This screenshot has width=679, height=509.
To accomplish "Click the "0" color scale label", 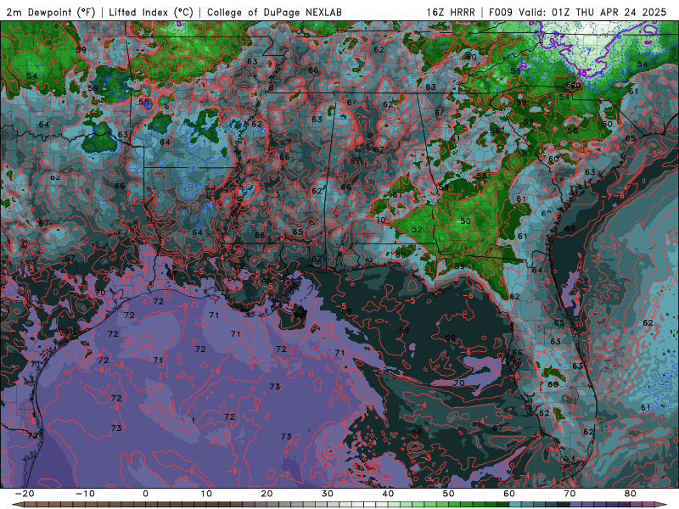I will (145, 494).
